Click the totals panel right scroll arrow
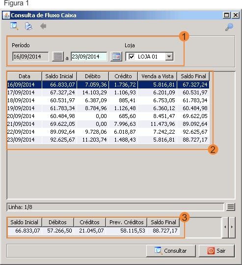The height and width of the screenshot is (265, 242). click(x=232, y=227)
